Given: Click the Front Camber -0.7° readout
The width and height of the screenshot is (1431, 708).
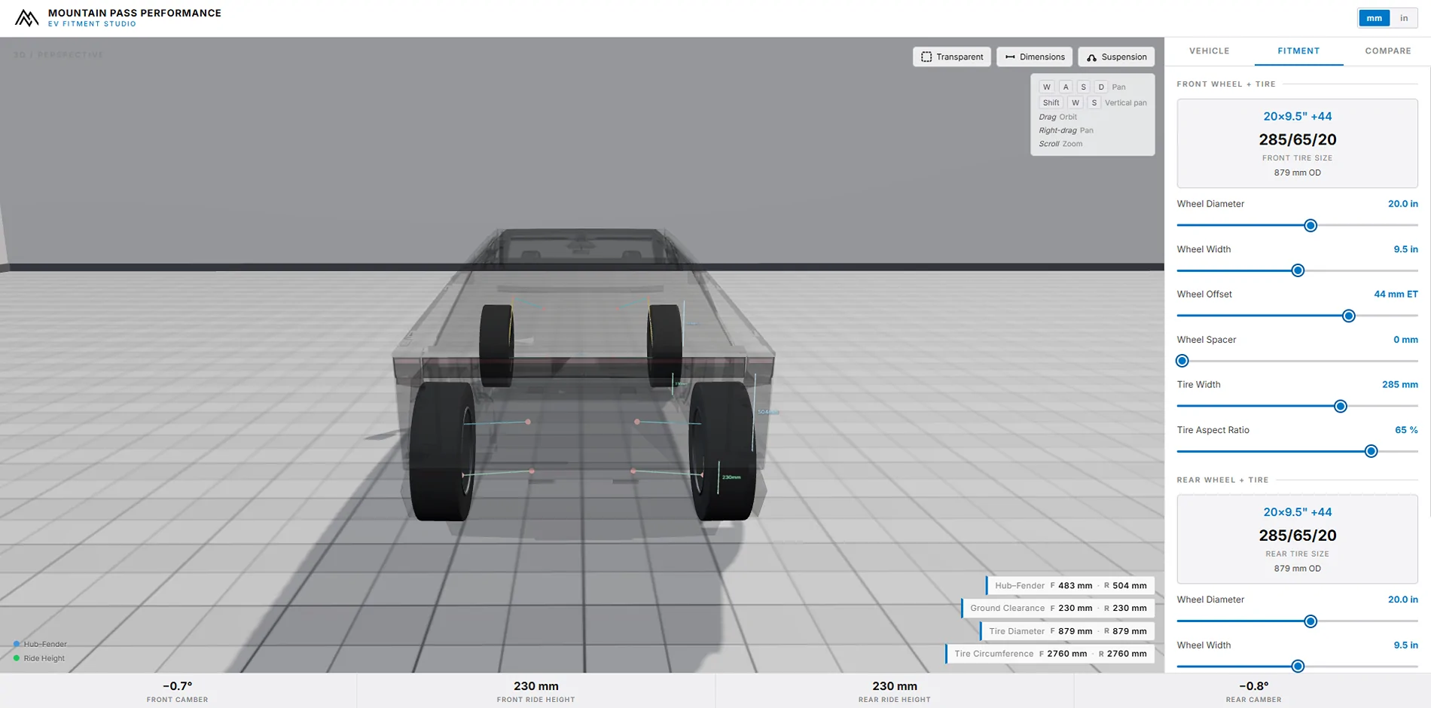Looking at the screenshot, I should 178,691.
